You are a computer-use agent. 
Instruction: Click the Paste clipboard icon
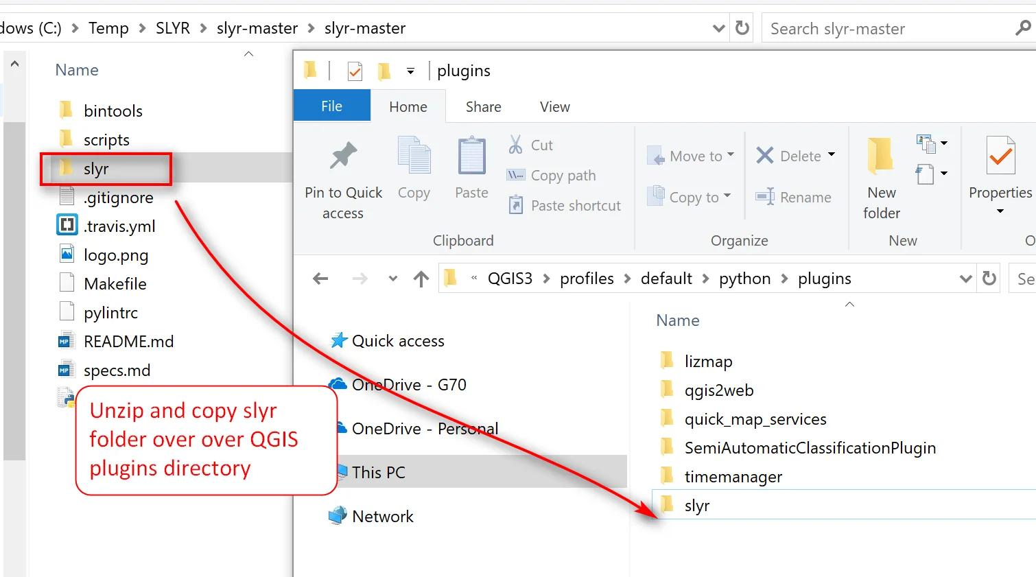pos(471,155)
